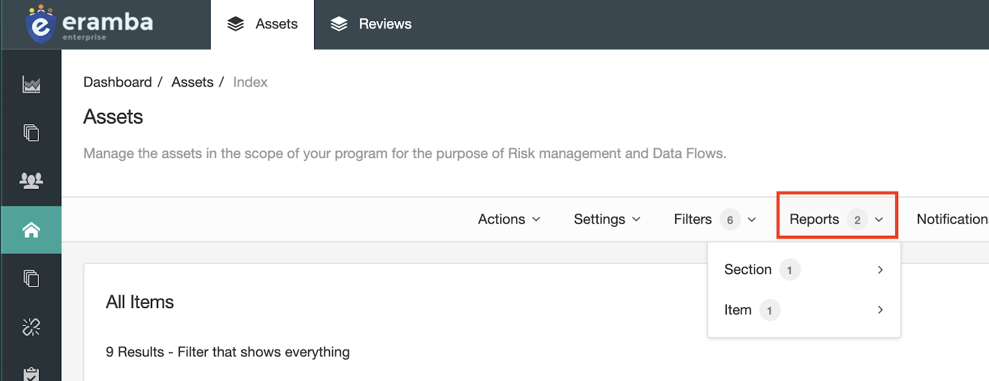Click the clipboard checklist sidebar icon
The height and width of the screenshot is (381, 989).
click(x=32, y=374)
